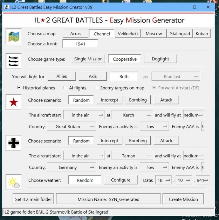Click the app icon in title bar

click(6, 7)
